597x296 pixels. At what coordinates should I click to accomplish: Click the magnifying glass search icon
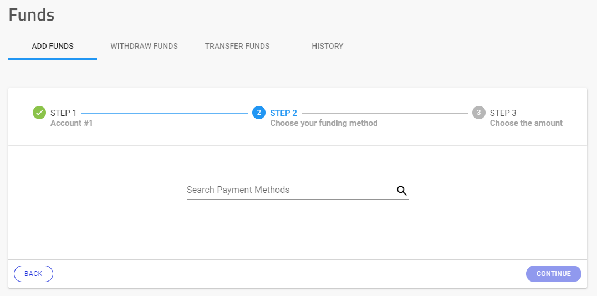point(402,191)
